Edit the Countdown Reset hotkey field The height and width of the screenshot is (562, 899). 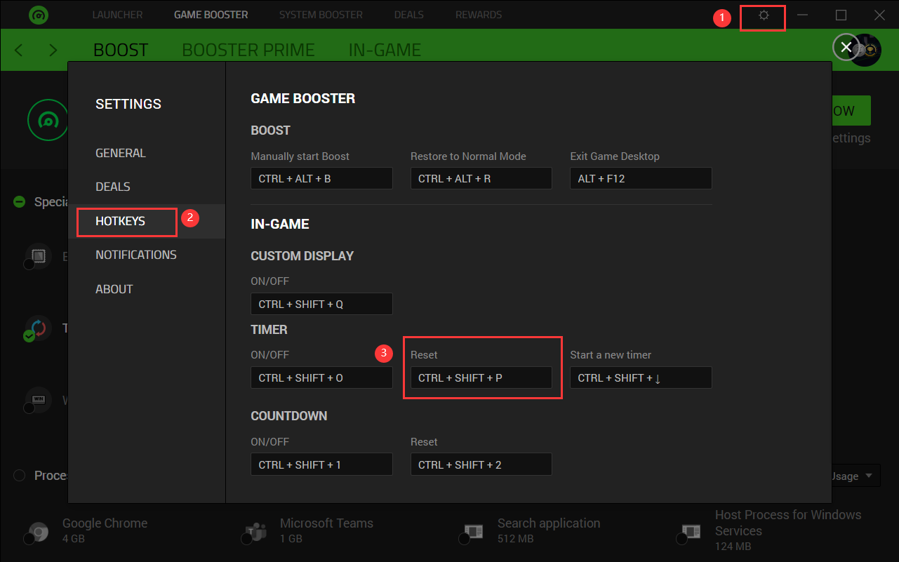[x=481, y=464]
